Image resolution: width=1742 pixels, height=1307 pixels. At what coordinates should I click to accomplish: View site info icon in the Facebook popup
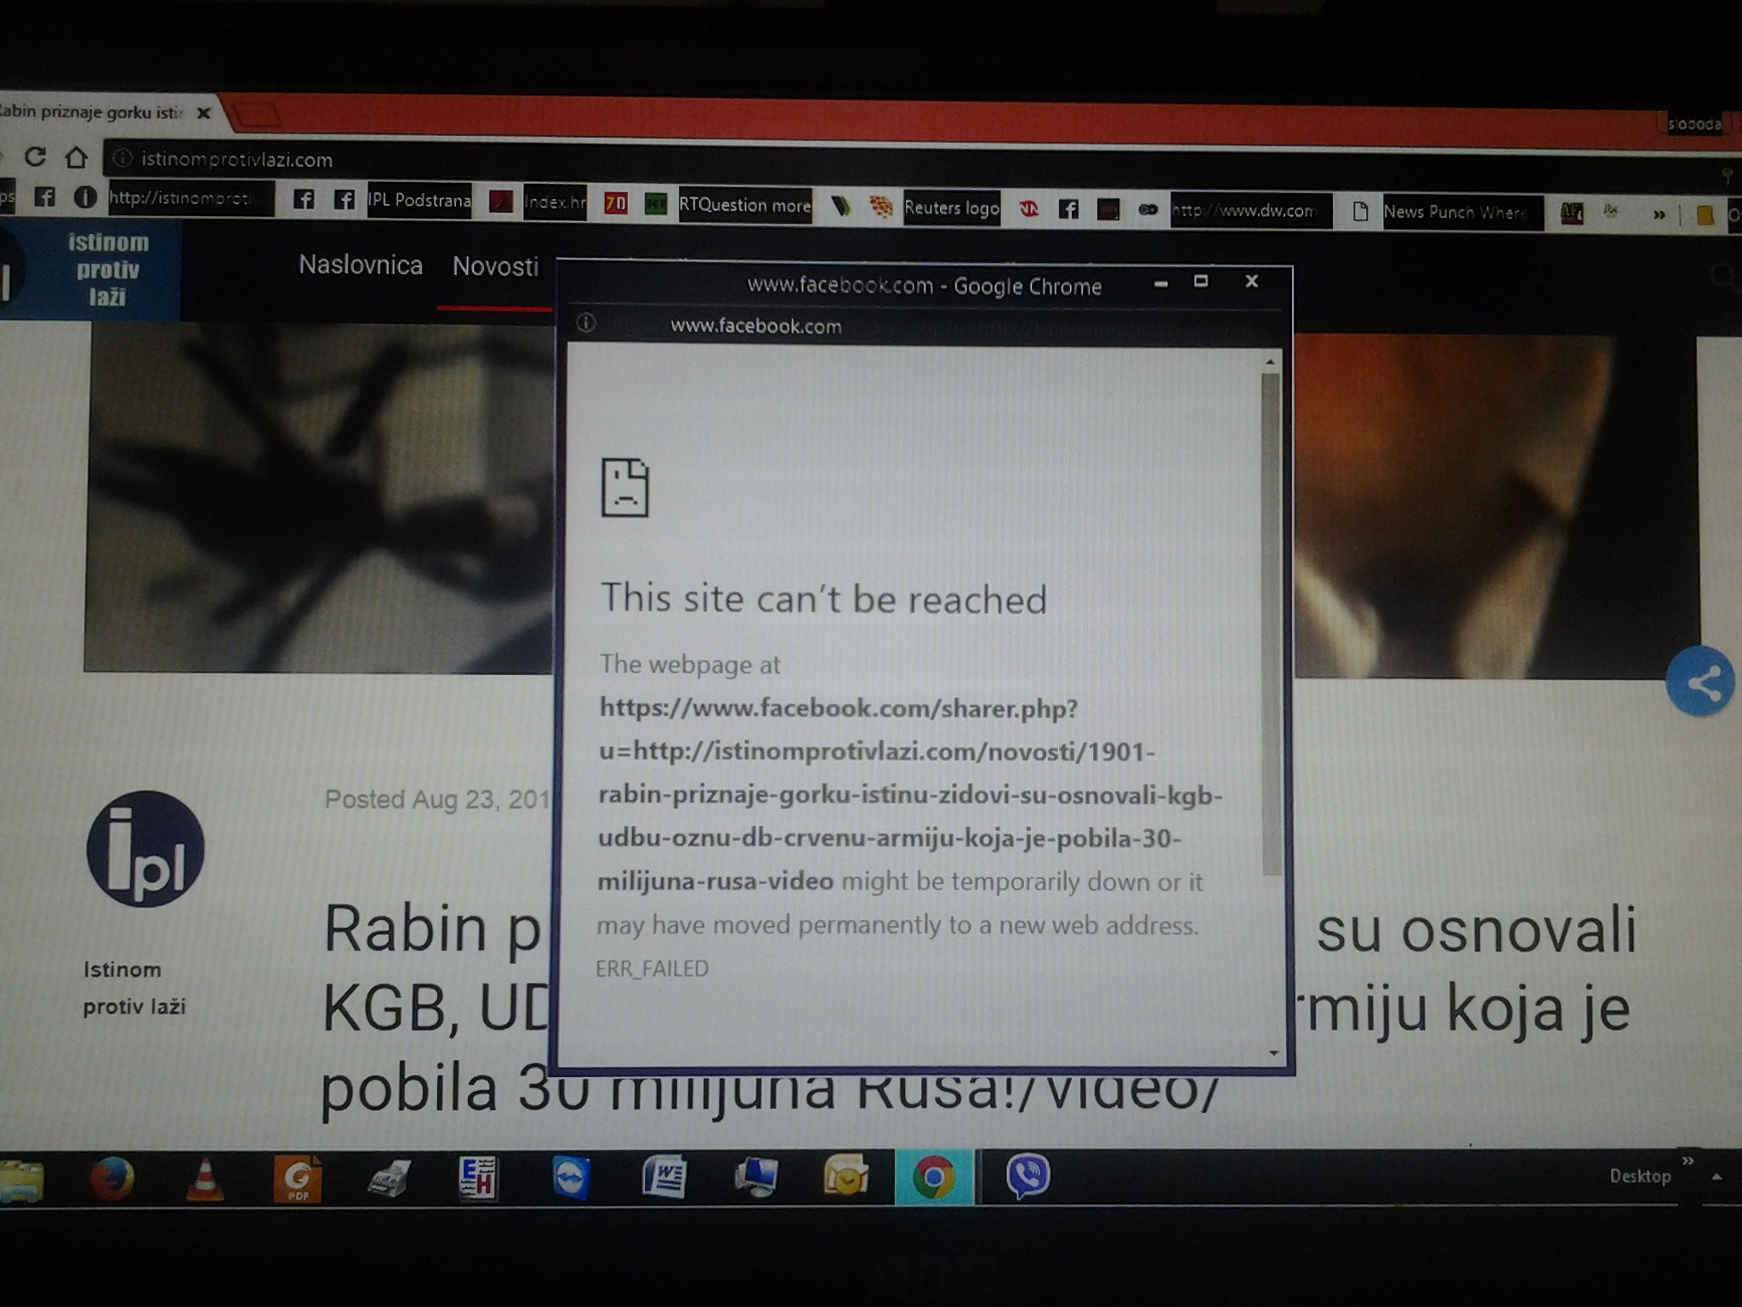(x=586, y=323)
